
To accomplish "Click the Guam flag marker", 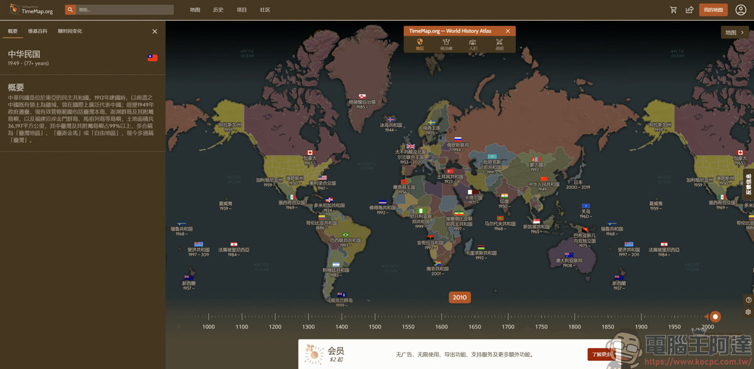I will tap(586, 206).
